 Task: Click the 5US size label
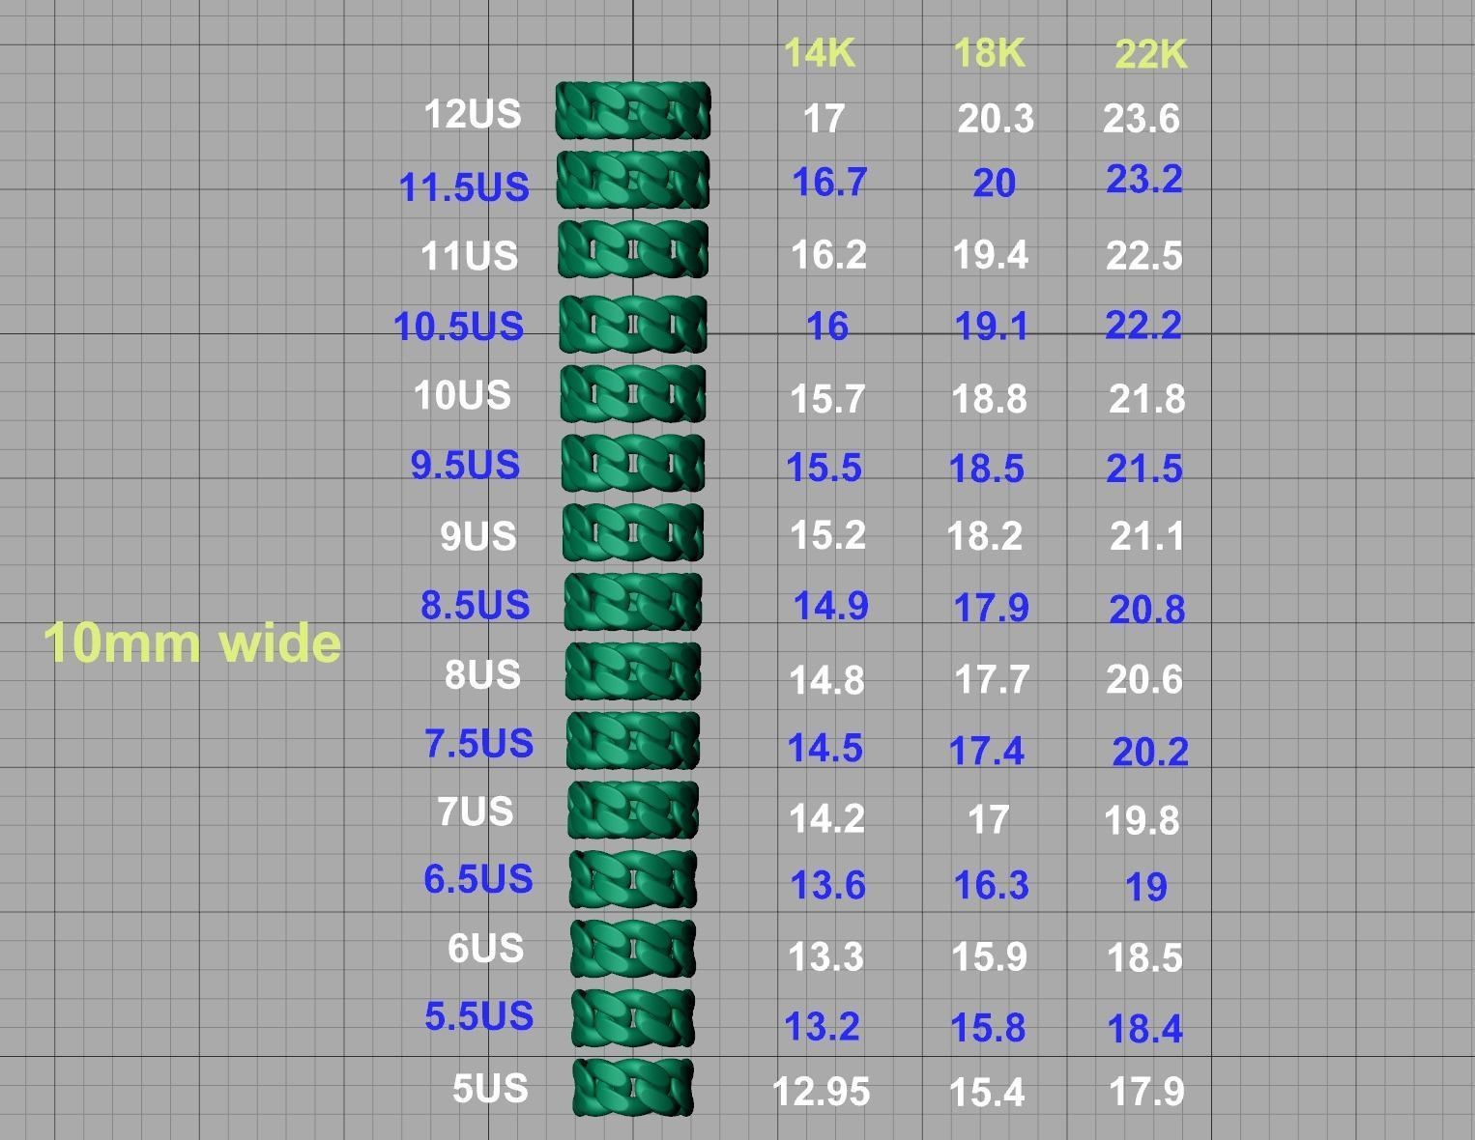490,1089
